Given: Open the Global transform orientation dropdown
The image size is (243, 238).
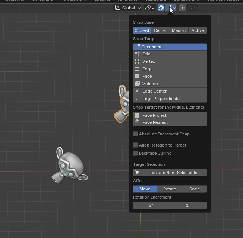Looking at the screenshot, I should pyautogui.click(x=127, y=8).
